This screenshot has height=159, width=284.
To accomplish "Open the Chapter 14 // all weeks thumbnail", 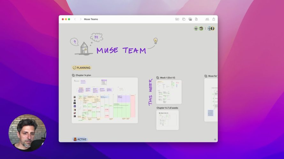I will (x=168, y=120).
